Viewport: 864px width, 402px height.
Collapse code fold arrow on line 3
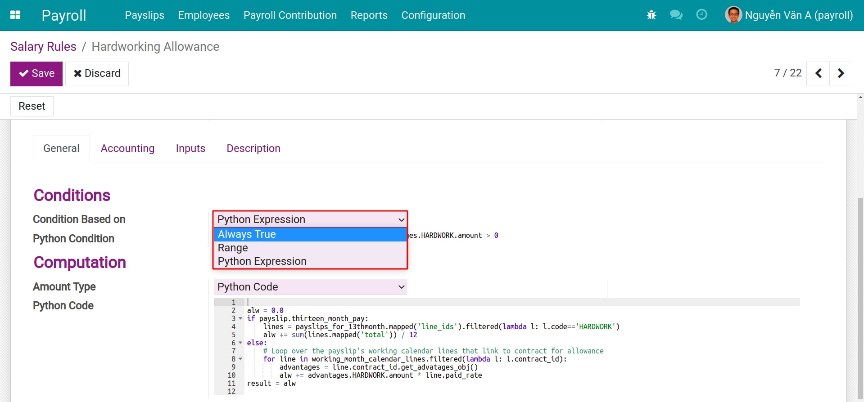click(240, 318)
